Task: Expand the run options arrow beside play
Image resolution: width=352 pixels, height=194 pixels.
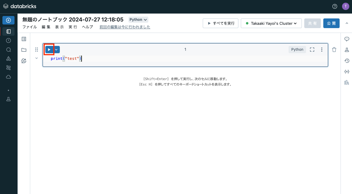Action: (x=56, y=49)
